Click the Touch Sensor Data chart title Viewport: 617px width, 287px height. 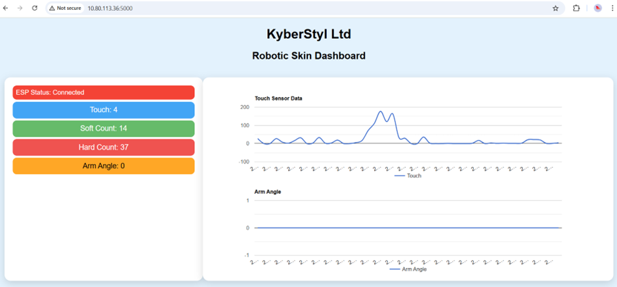tap(278, 99)
